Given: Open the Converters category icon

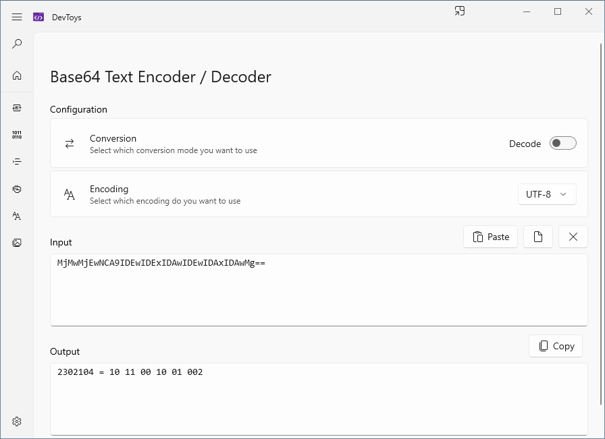Looking at the screenshot, I should (17, 108).
